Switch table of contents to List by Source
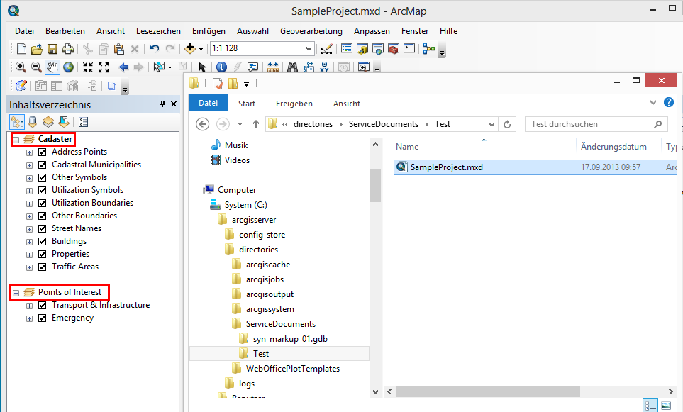 (x=31, y=121)
